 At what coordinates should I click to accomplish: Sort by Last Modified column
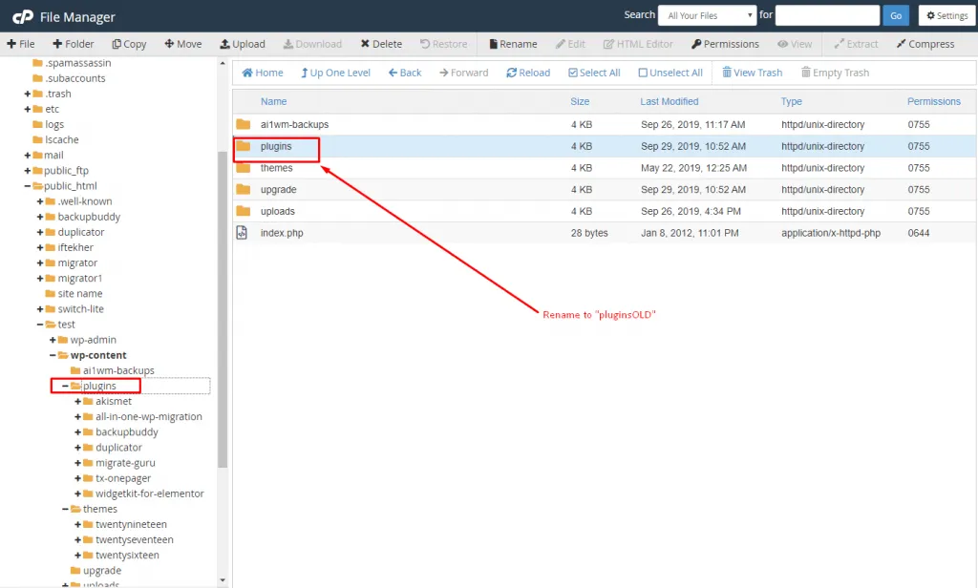[670, 101]
